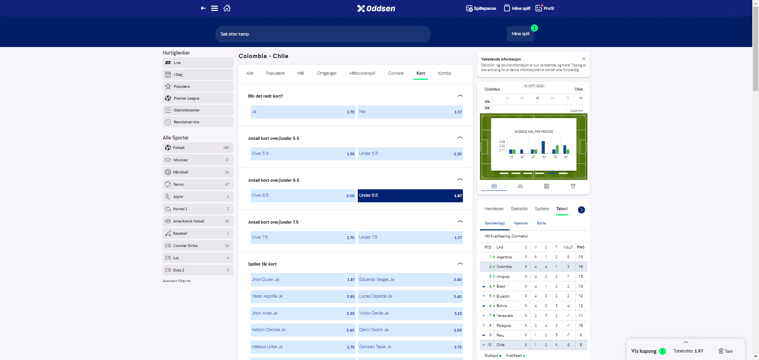The width and height of the screenshot is (759, 360).
Task: Switch to the Mål market tab
Action: tap(300, 73)
